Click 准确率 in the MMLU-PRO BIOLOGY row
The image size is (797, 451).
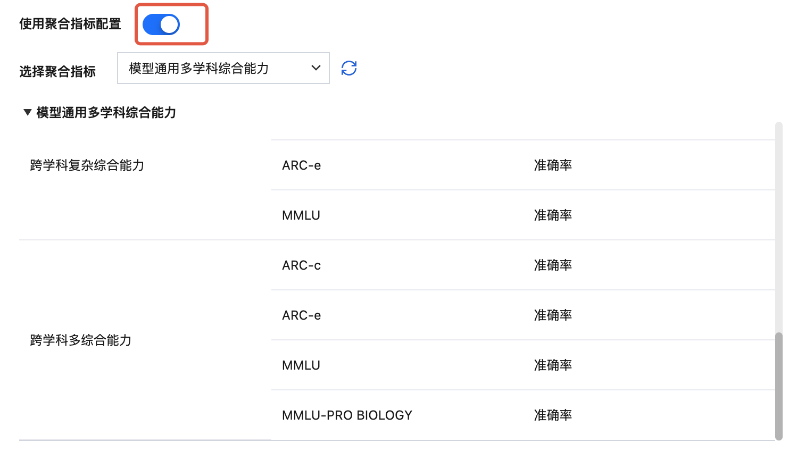(553, 415)
